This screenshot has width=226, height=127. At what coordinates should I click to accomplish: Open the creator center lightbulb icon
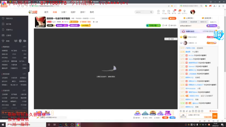(184, 11)
